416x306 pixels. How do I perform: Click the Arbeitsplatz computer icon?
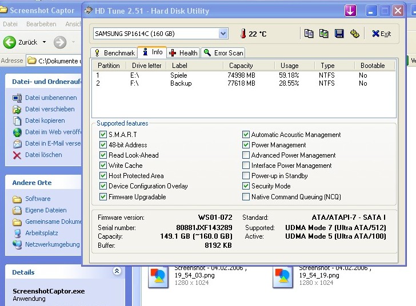(x=17, y=233)
